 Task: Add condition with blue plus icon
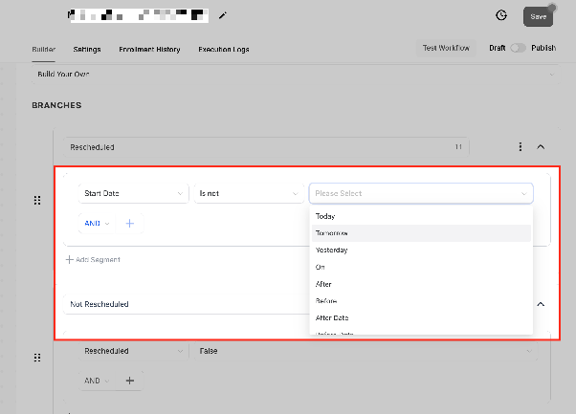[x=130, y=223]
